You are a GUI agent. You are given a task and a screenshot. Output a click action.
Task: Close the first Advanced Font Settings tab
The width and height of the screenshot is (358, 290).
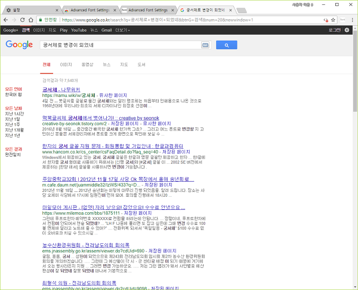coord(115,10)
